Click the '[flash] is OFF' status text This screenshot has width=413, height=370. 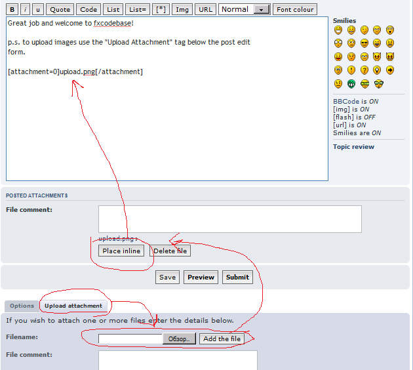pos(354,117)
